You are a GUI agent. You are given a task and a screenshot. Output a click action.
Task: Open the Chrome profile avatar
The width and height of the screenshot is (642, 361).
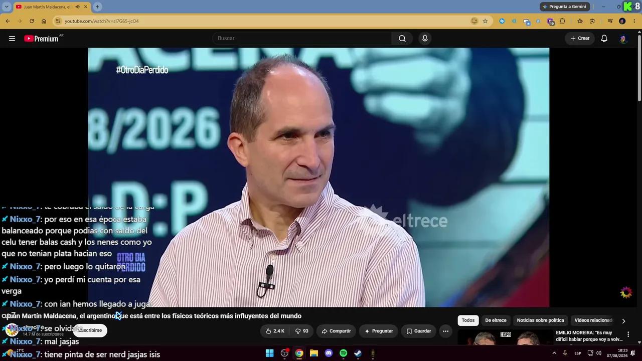(622, 21)
